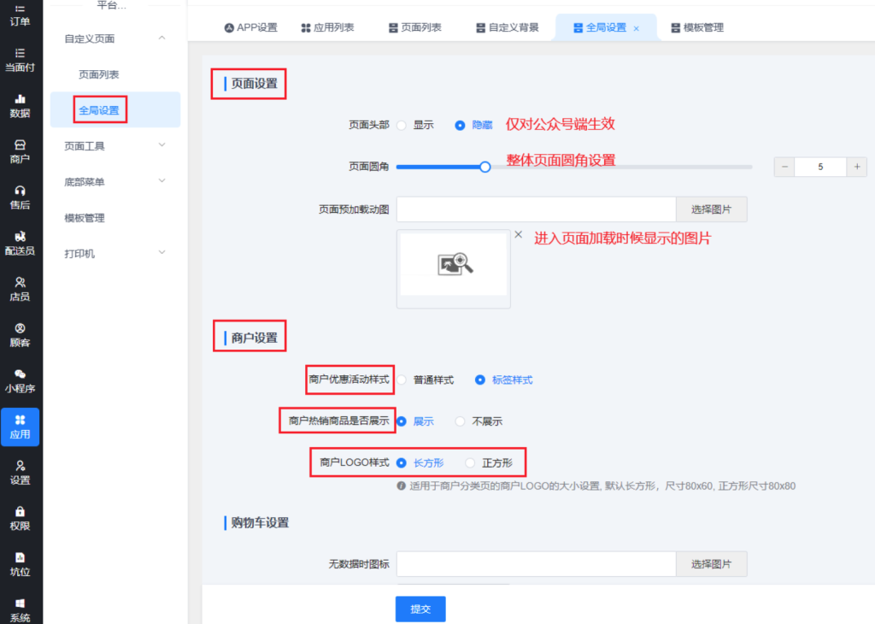The height and width of the screenshot is (624, 875).
Task: Click 选择图片 for 页面预加载动图
Action: (x=711, y=209)
